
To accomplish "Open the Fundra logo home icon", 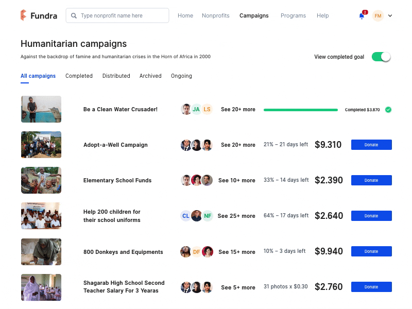I will [x=23, y=15].
